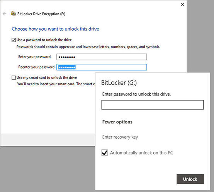Focus the 'Enter your password' field
Viewport: 214px width, 192px height.
(x=102, y=57)
